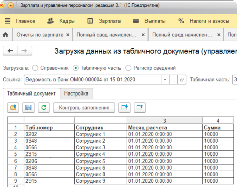The width and height of the screenshot is (237, 187).
Task: Click the ellipsis choose button of Ссылка
Action: pos(173,79)
